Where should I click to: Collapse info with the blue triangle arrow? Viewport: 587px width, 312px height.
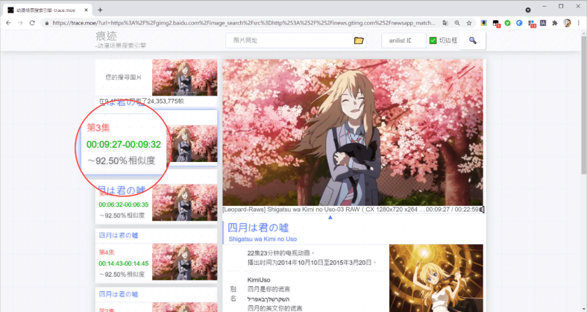(x=330, y=217)
